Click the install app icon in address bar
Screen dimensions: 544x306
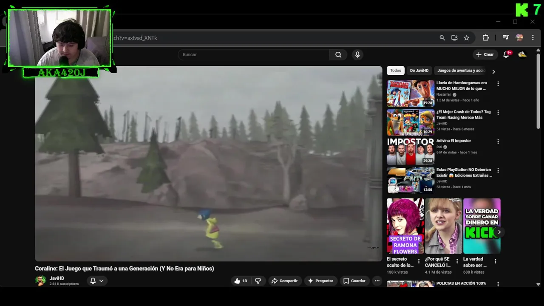tap(454, 38)
